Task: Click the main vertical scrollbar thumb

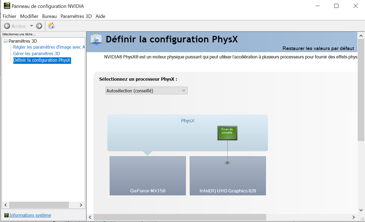Action: tap(361, 90)
